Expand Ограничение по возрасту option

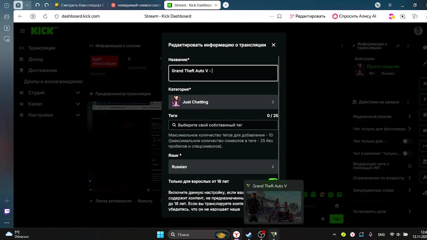(x=382, y=178)
